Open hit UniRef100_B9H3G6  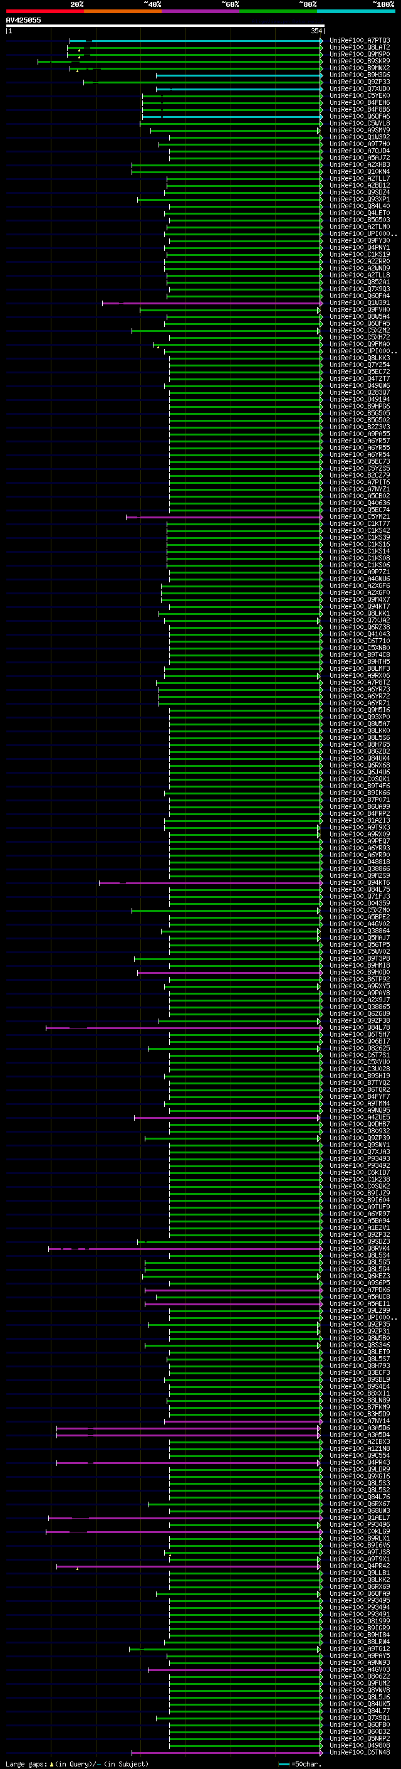(359, 75)
